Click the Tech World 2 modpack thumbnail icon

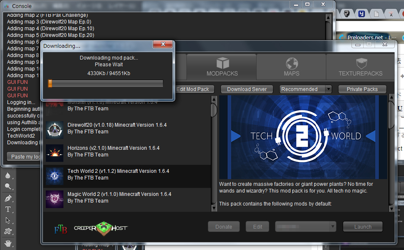pyautogui.click(x=55, y=176)
